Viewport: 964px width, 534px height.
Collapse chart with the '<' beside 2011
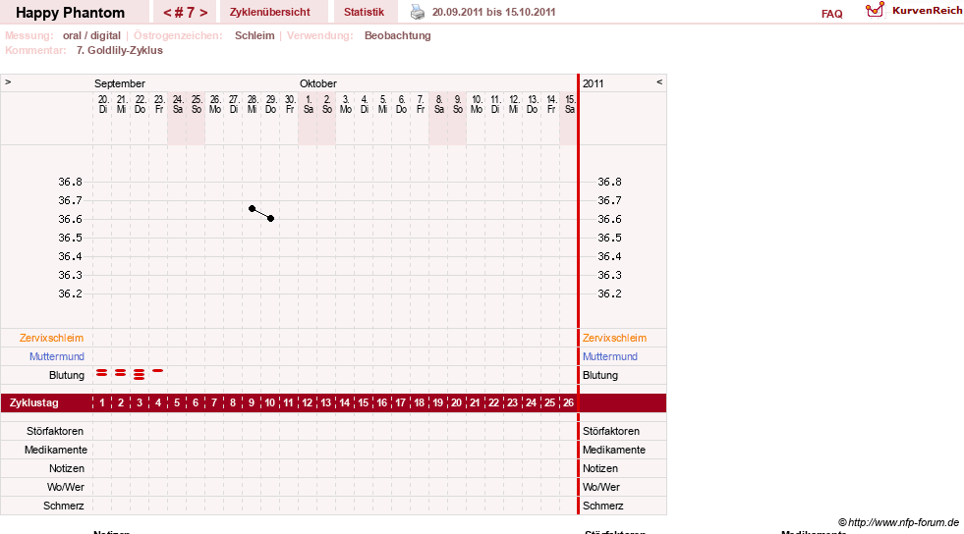[x=659, y=82]
